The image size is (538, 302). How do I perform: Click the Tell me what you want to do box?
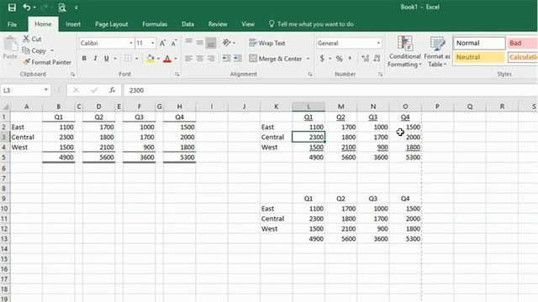tap(311, 24)
